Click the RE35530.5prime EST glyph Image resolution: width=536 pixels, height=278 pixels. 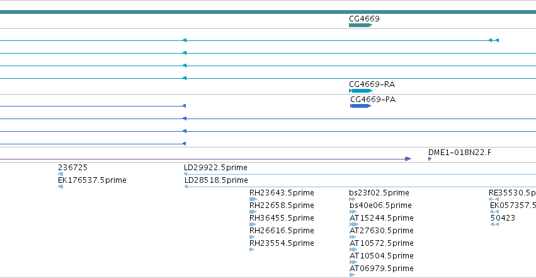point(494,199)
